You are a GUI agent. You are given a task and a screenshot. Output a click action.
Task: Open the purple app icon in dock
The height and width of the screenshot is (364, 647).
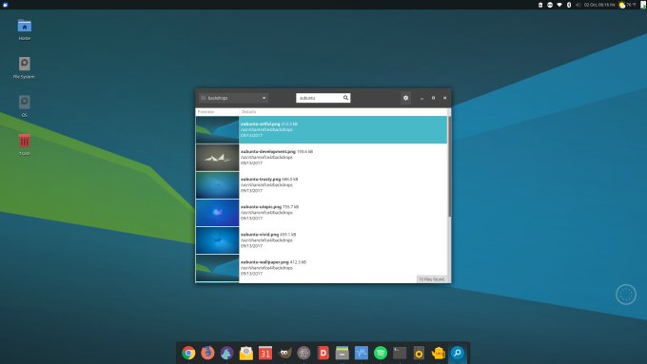(226, 353)
